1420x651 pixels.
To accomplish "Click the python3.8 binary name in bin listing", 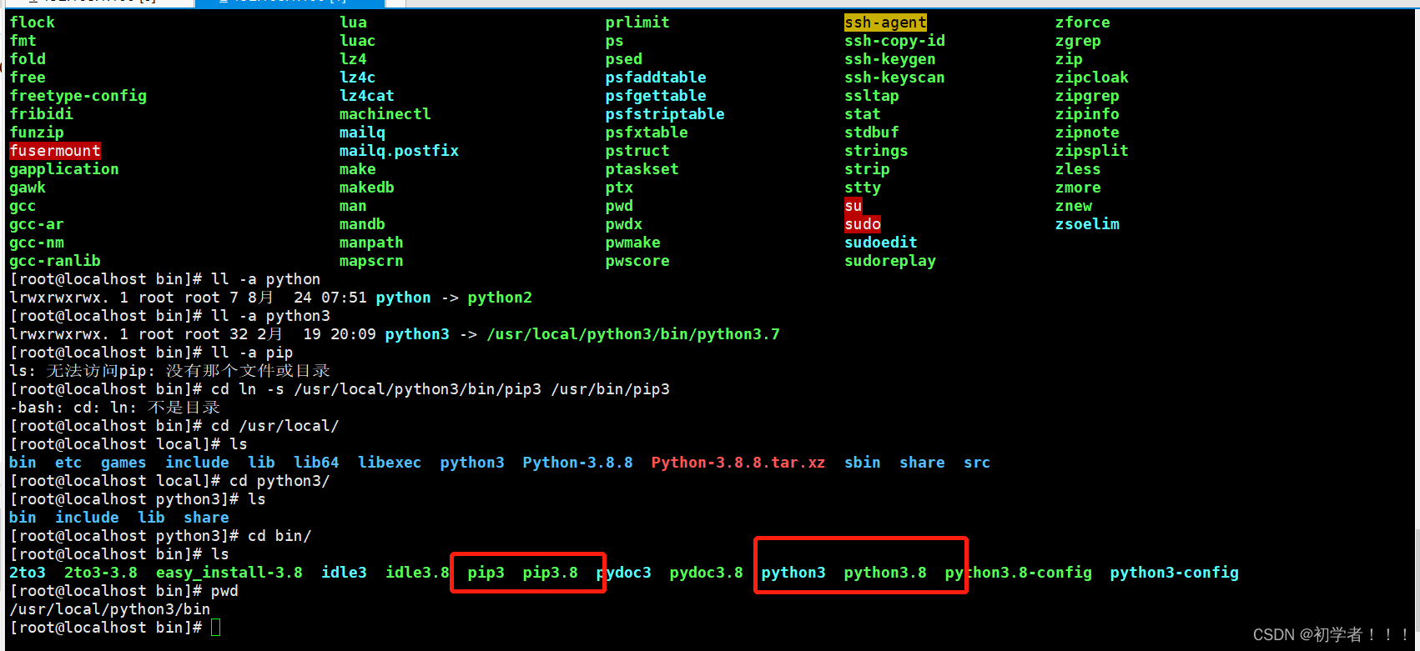I will pos(885,573).
